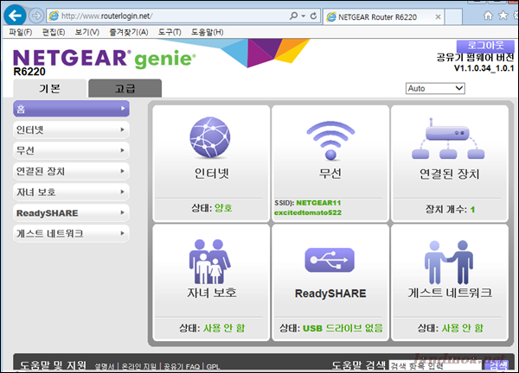519x373 pixels.
Task: Switch to the 기본 tab
Action: (49, 89)
